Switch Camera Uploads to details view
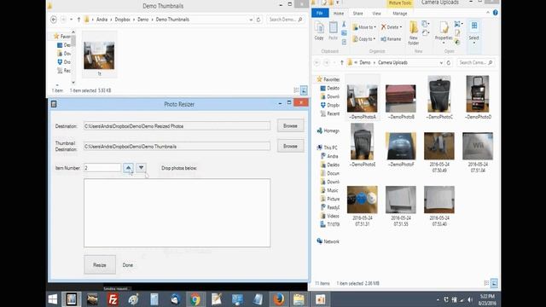Screen dimensions: 546x307 [486, 283]
